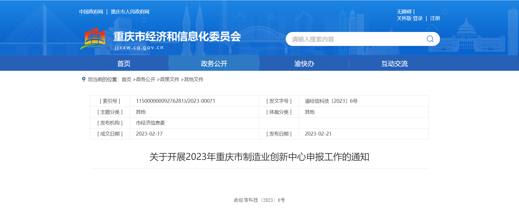519x214 pixels.
Task: Enable 无障碍 accessibility mode
Action: coord(404,12)
